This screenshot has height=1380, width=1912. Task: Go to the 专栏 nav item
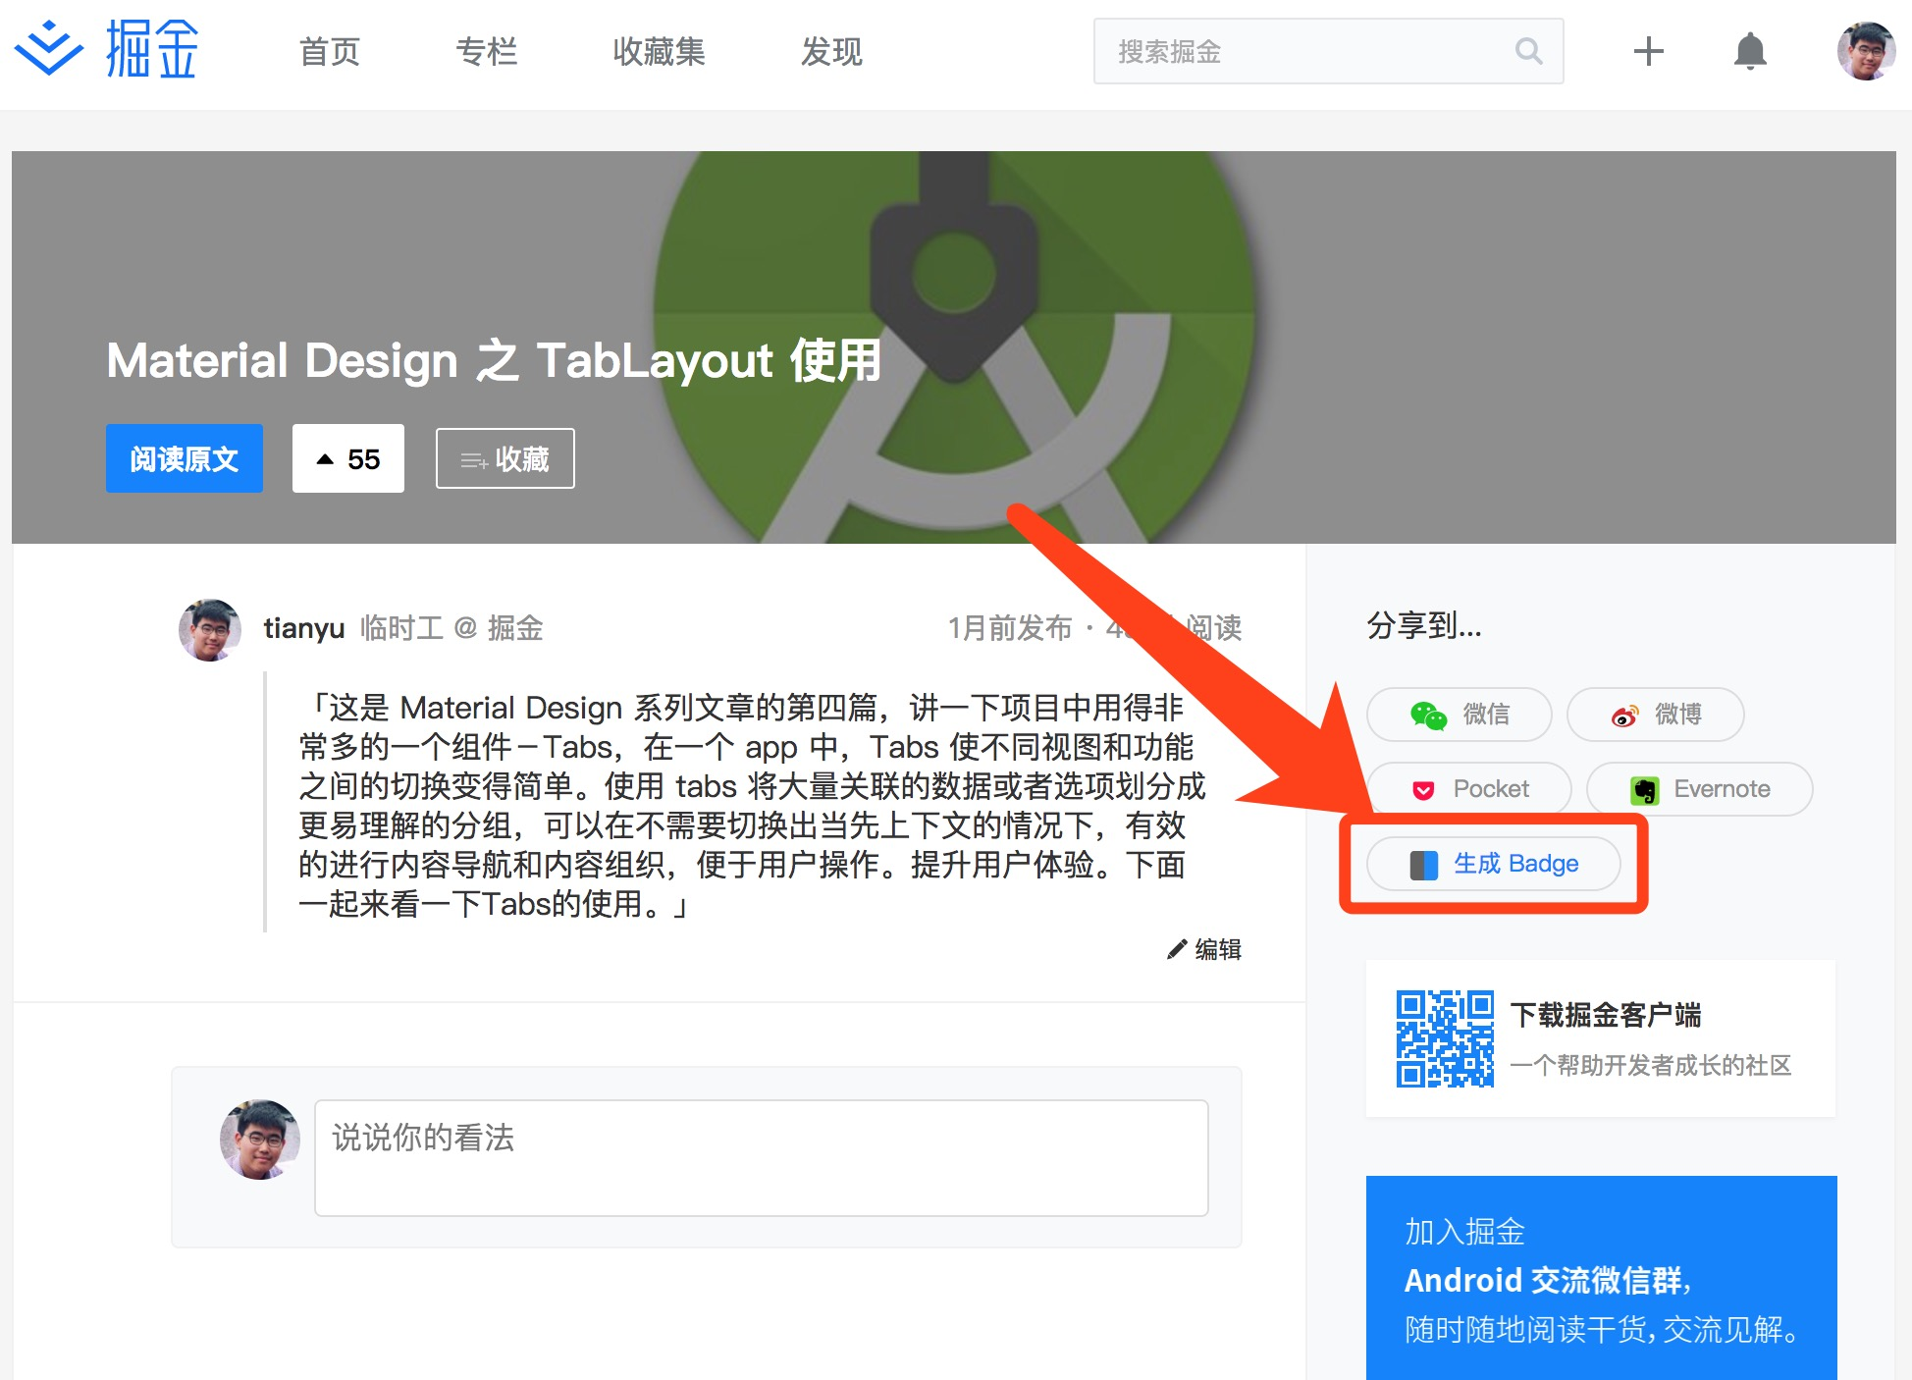click(486, 52)
